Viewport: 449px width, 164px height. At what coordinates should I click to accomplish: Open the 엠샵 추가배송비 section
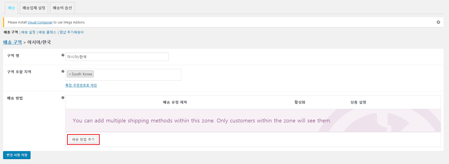click(x=72, y=32)
